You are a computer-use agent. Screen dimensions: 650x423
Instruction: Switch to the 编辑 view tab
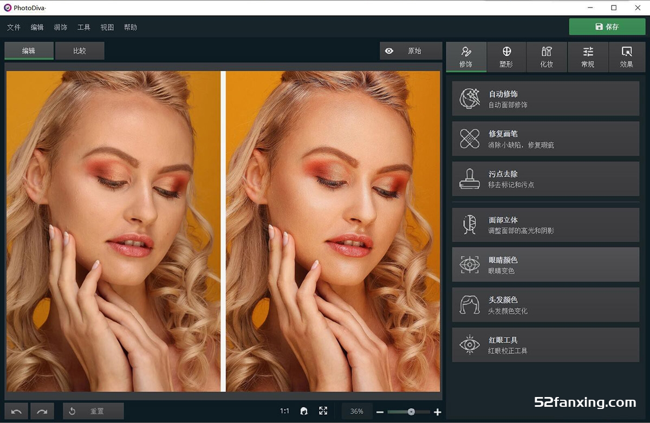tap(29, 51)
